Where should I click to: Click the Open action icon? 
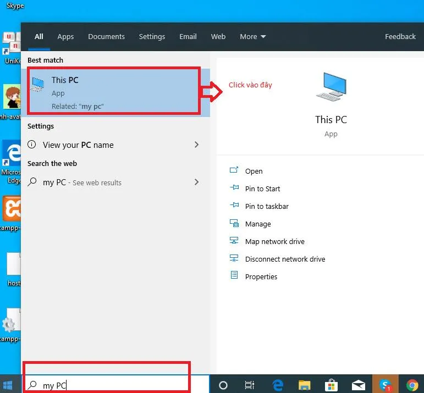[x=234, y=171]
